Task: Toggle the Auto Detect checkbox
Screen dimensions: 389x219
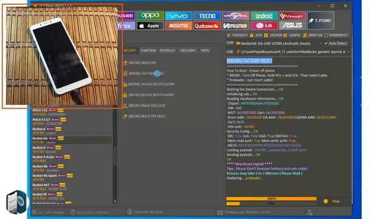Action: point(336,43)
